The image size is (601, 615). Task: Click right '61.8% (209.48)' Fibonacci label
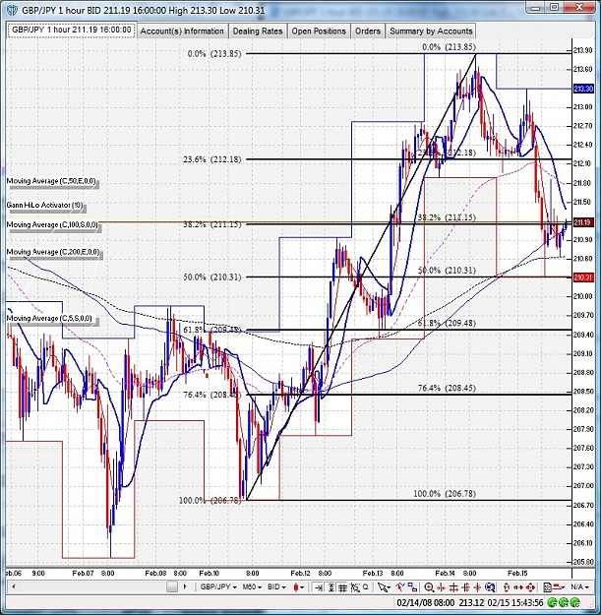point(447,324)
